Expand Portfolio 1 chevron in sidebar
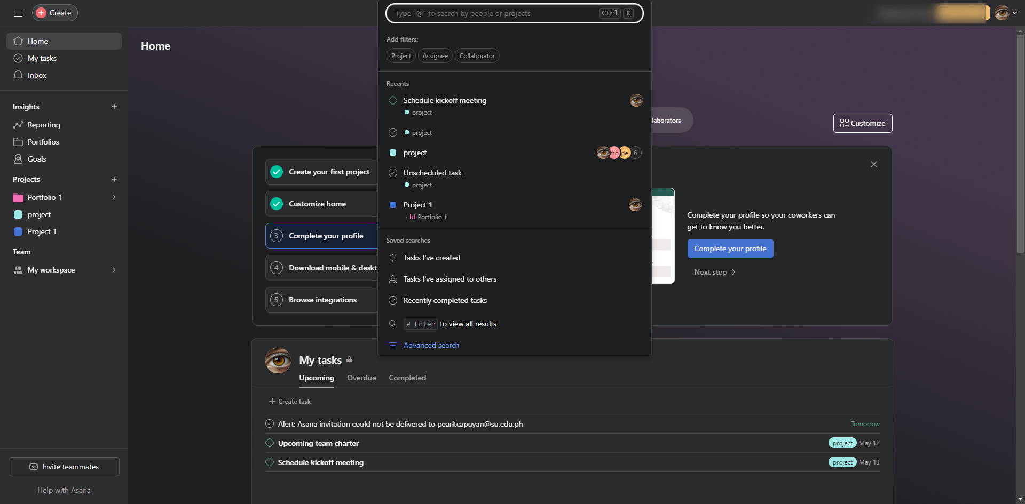Image resolution: width=1025 pixels, height=504 pixels. click(x=114, y=197)
